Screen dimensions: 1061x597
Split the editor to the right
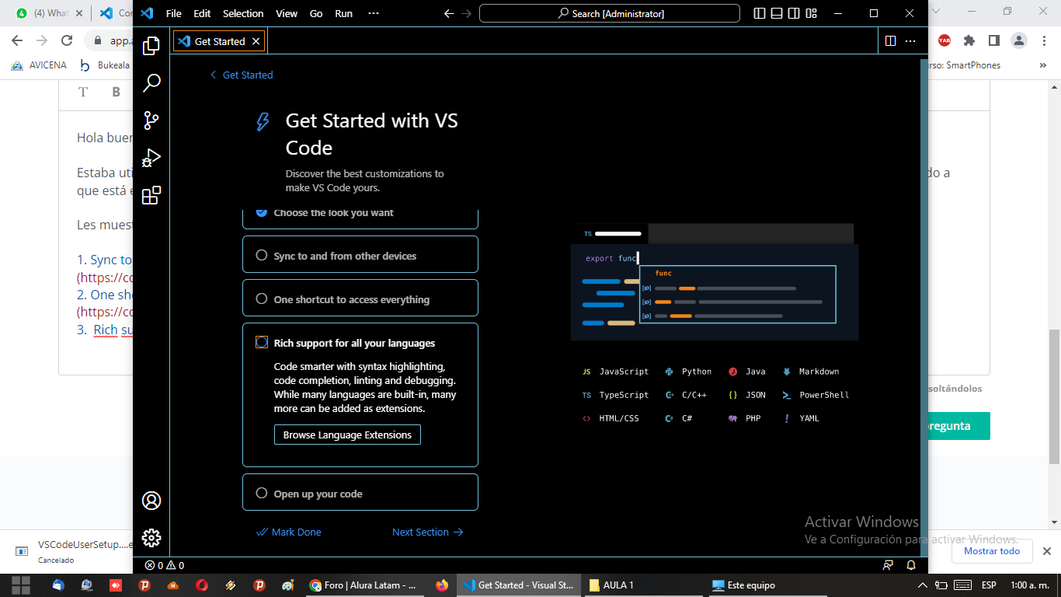pyautogui.click(x=891, y=41)
